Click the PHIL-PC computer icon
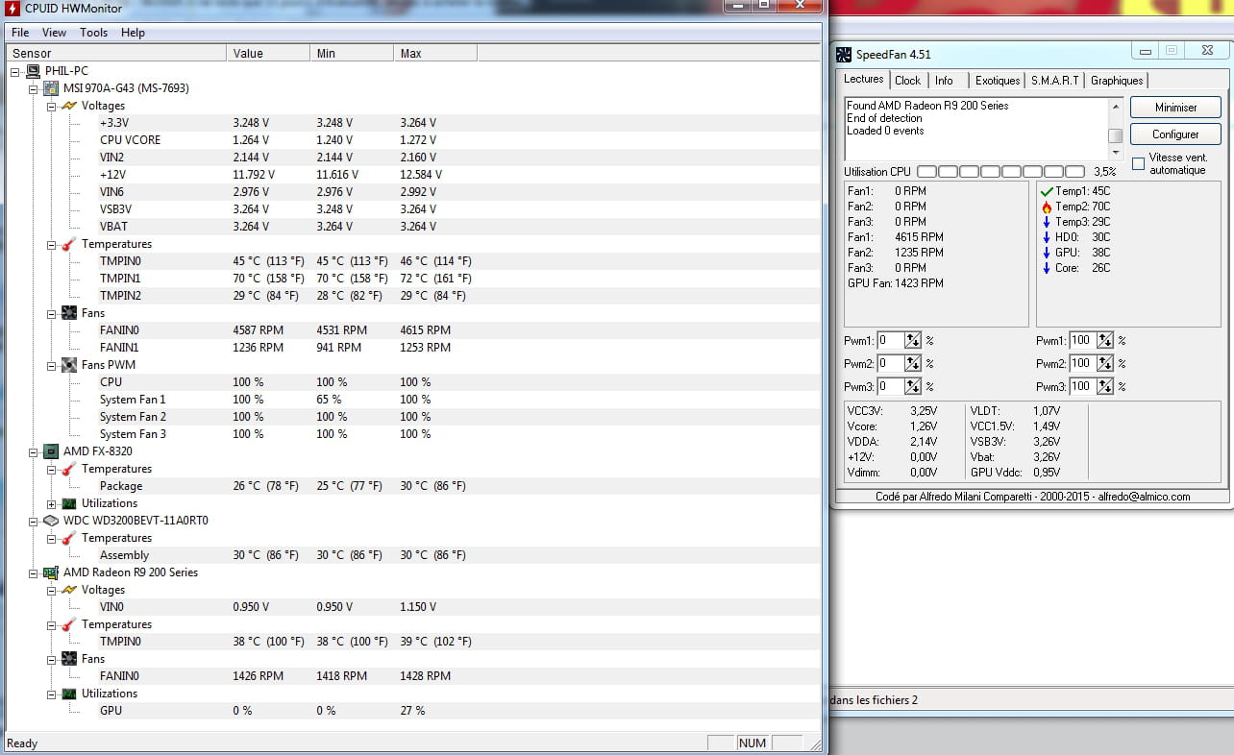 click(x=33, y=71)
